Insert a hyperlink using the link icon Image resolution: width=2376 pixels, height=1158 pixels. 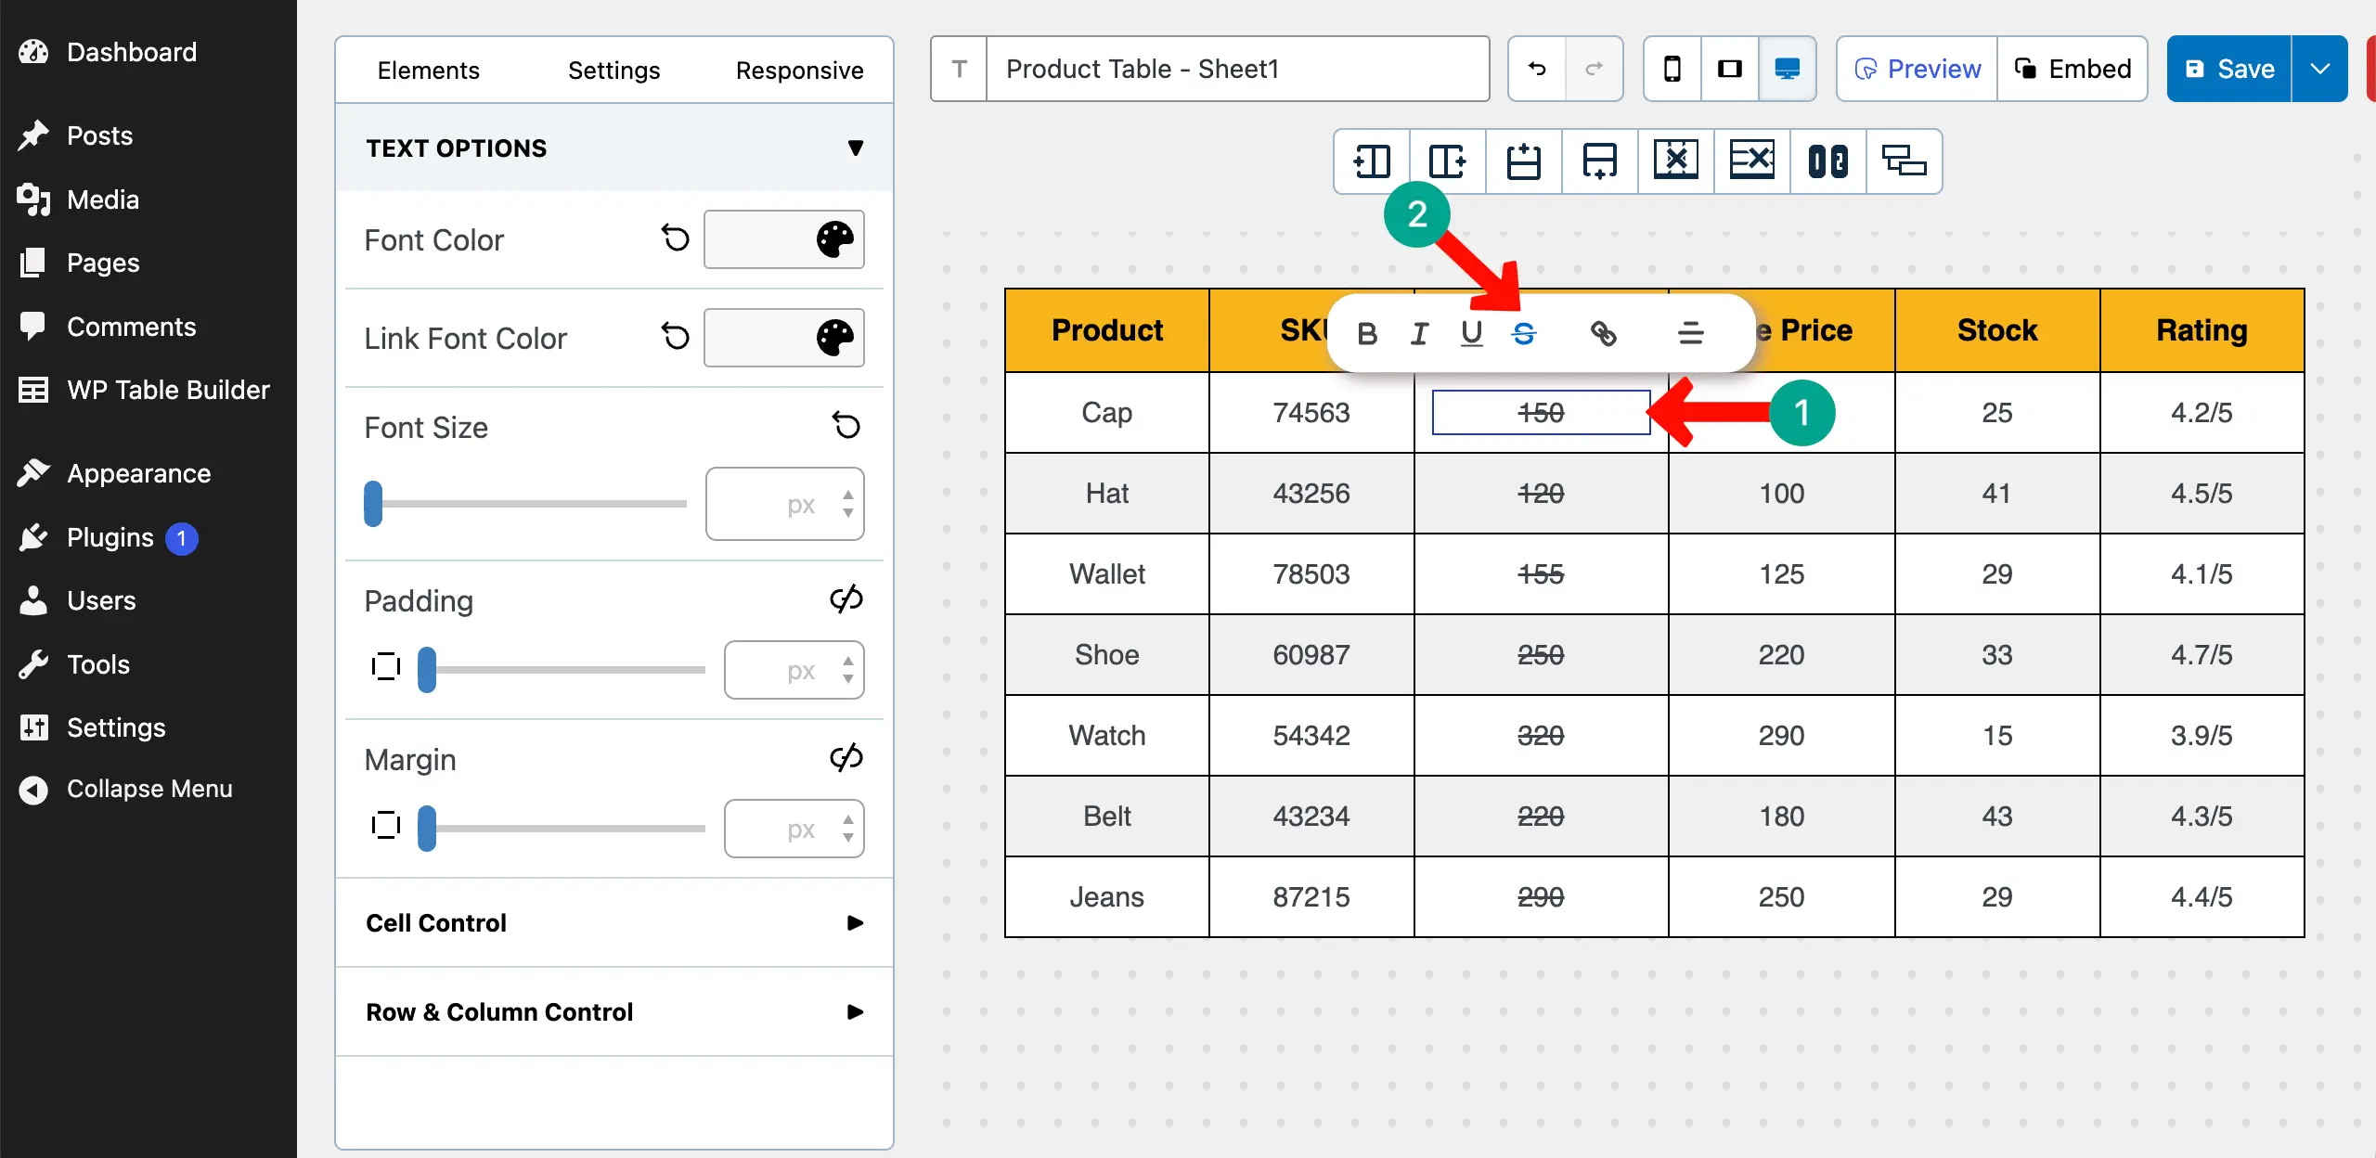[1605, 332]
